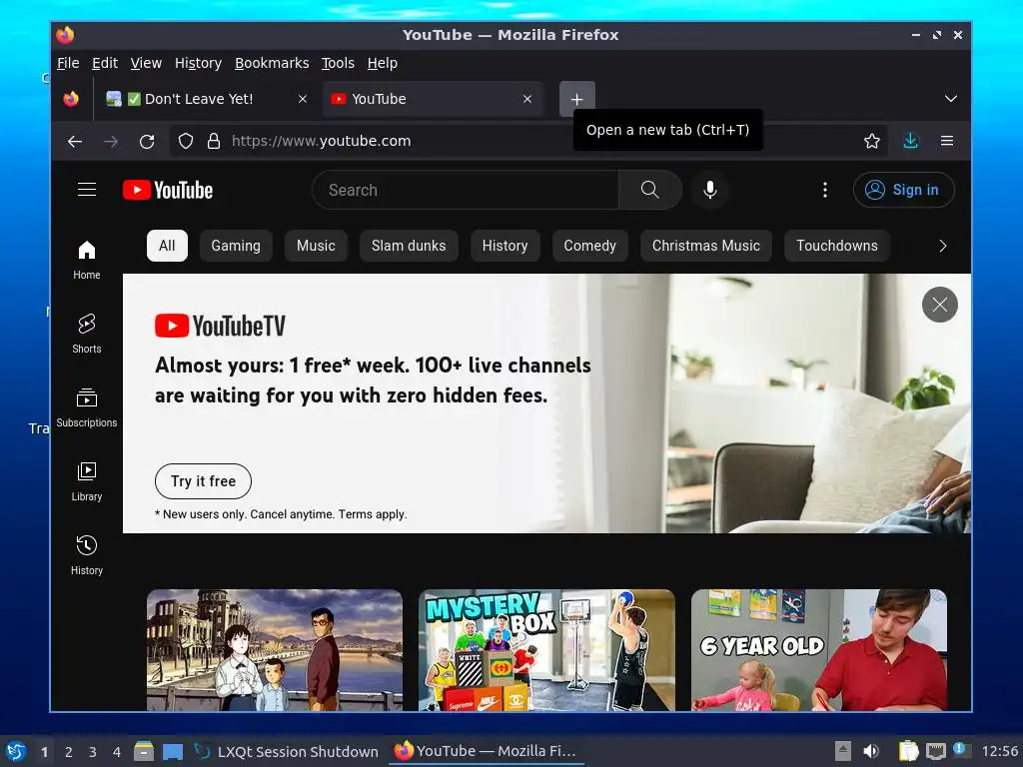Open the 6 Year Old video thumbnail
This screenshot has width=1023, height=767.
819,650
